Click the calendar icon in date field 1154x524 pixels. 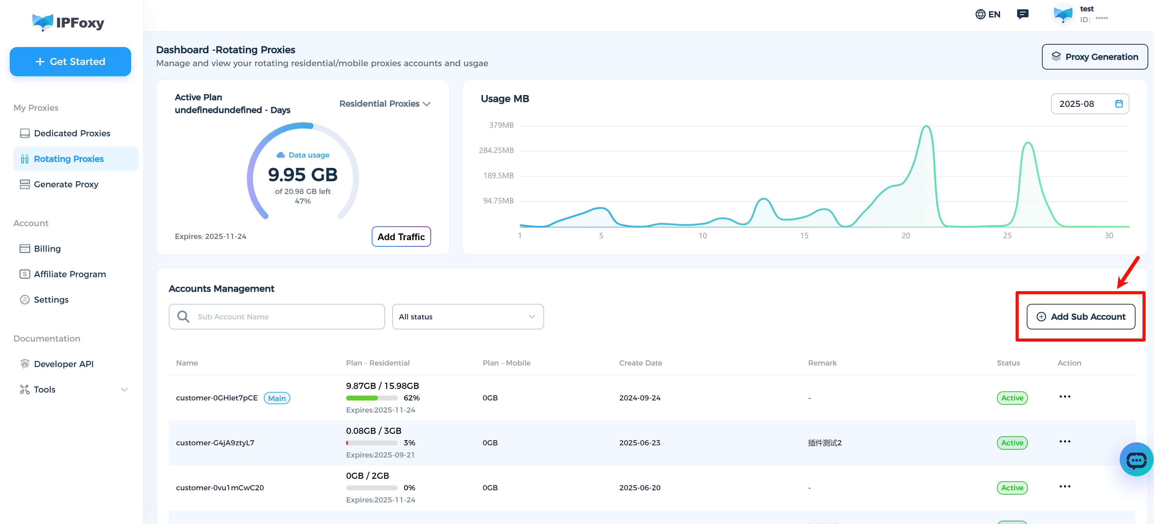[x=1118, y=104]
